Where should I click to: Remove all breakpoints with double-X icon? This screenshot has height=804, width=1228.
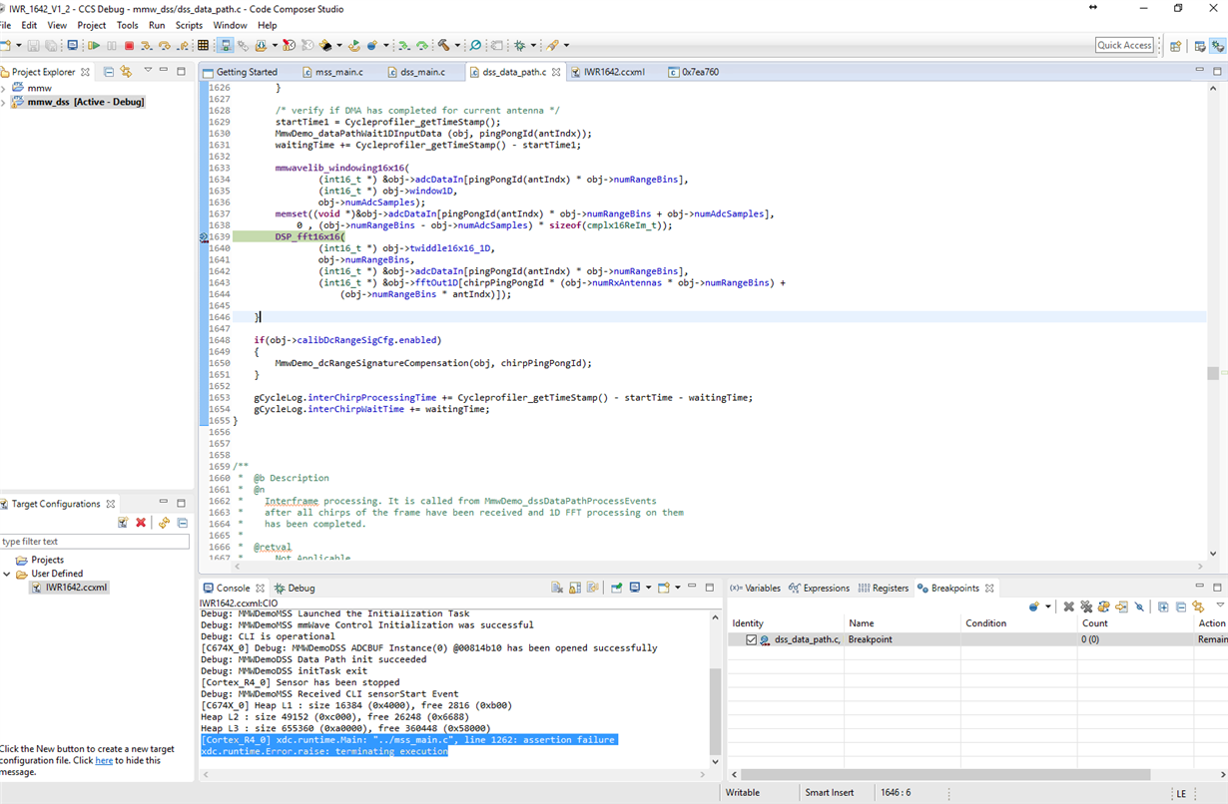point(1086,606)
